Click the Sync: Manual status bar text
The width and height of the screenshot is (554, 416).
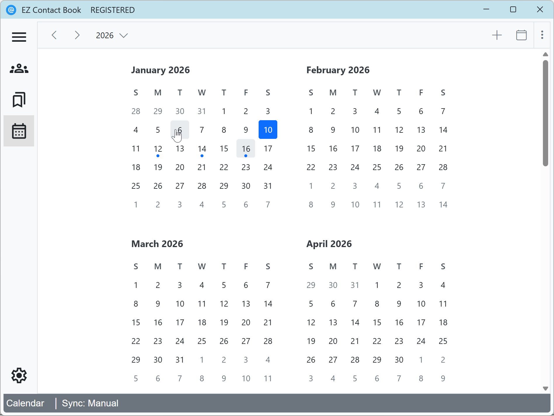tap(90, 403)
